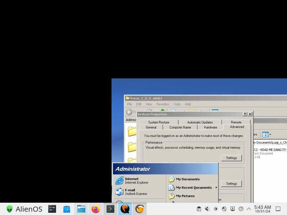
Task: Open Edit menu in the fceux folder window
Action: [x=139, y=104]
